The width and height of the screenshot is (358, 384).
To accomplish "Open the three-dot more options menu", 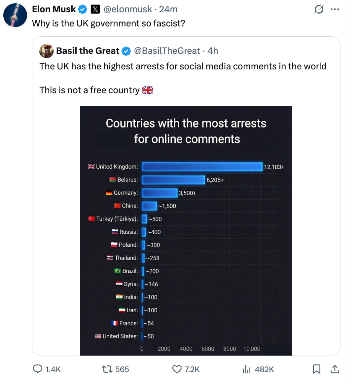I will pyautogui.click(x=335, y=10).
